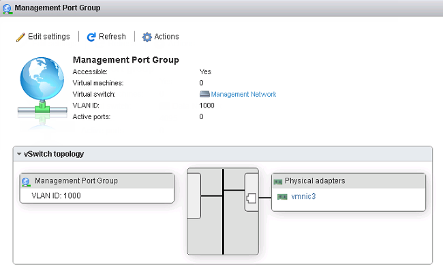Image resolution: width=443 pixels, height=273 pixels.
Task: Click the blue Refresh arrow icon
Action: tap(91, 37)
